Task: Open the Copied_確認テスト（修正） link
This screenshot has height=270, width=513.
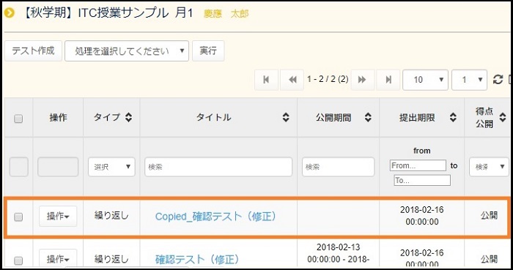Action: click(x=216, y=217)
